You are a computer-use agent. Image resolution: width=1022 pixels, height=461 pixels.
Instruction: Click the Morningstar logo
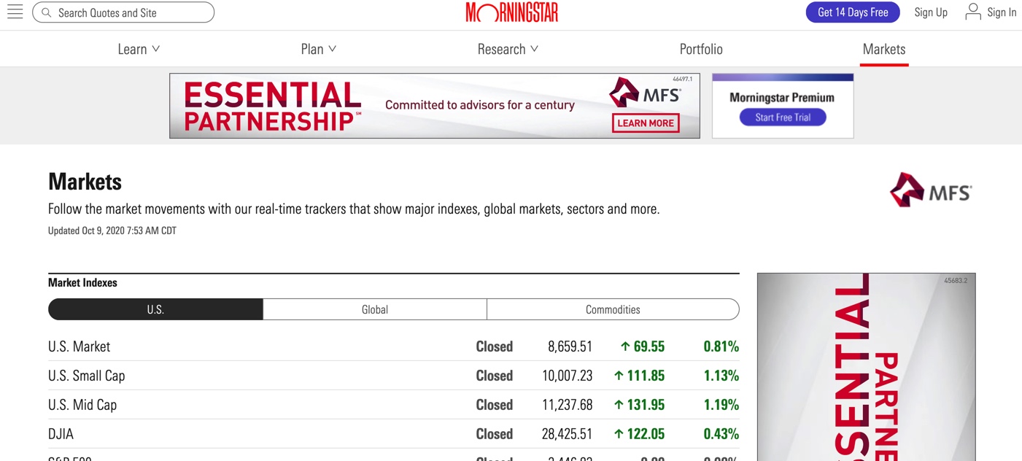511,12
